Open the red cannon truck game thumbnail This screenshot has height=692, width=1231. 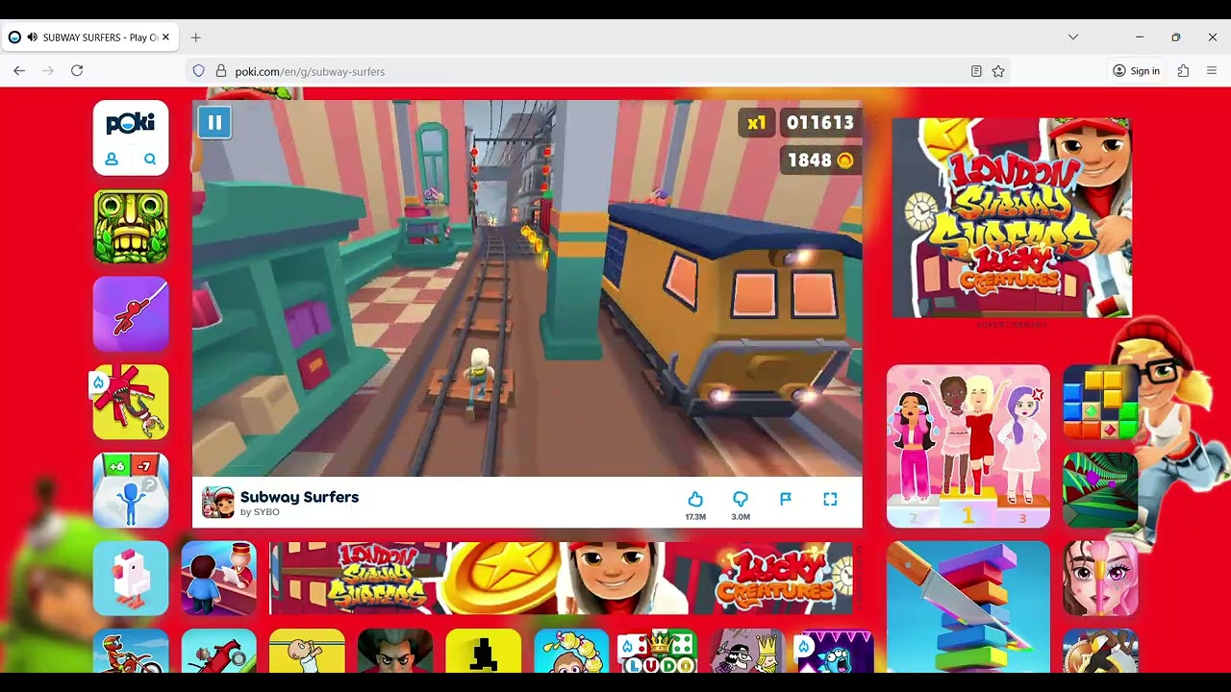point(219,651)
